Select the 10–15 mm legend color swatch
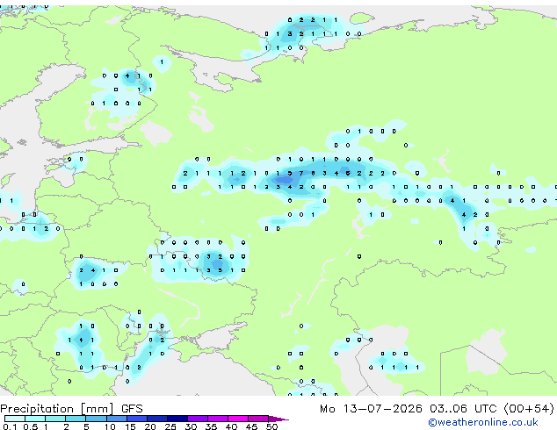 pyautogui.click(x=117, y=419)
